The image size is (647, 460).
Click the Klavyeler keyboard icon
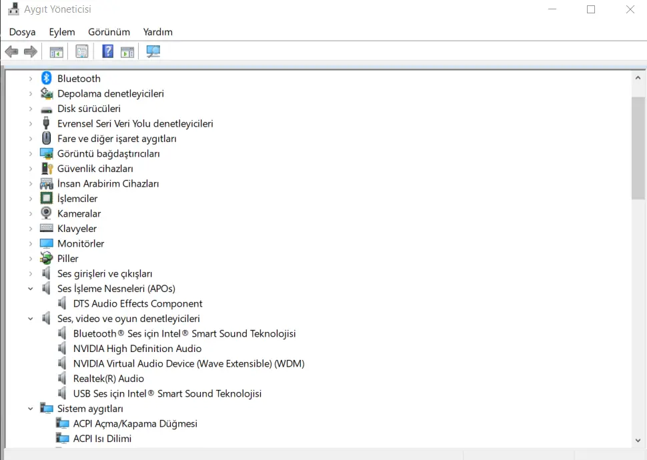point(47,228)
